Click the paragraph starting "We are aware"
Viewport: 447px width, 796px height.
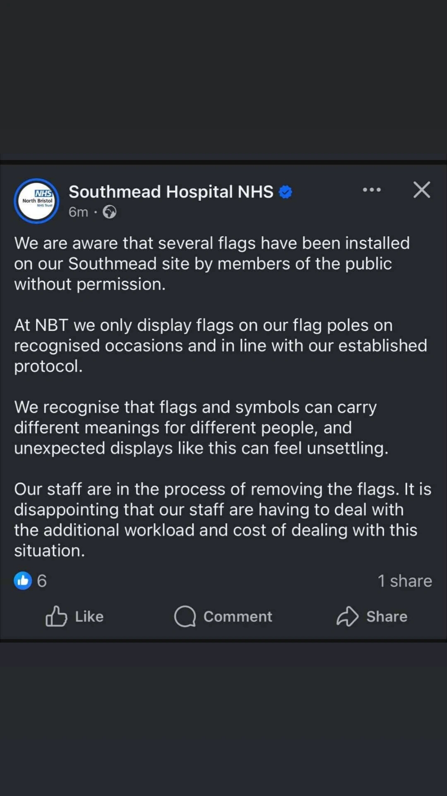[211, 264]
